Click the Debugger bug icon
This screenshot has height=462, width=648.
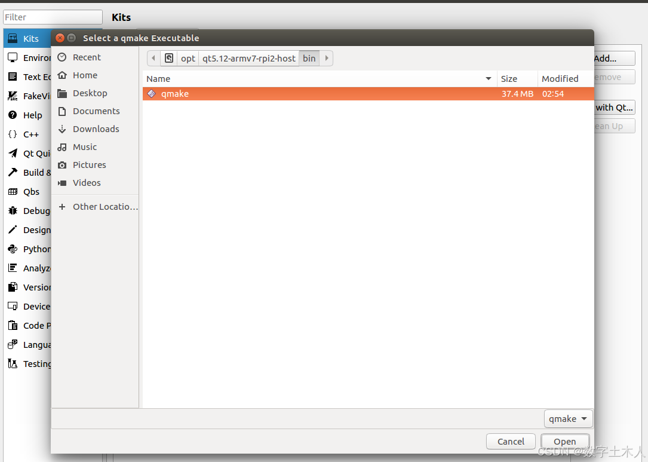pyautogui.click(x=13, y=210)
